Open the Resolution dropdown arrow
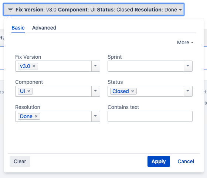Viewport: 207px width, 178px height. point(96,116)
